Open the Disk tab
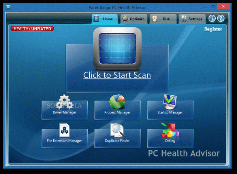This screenshot has width=237, height=174. [x=163, y=19]
